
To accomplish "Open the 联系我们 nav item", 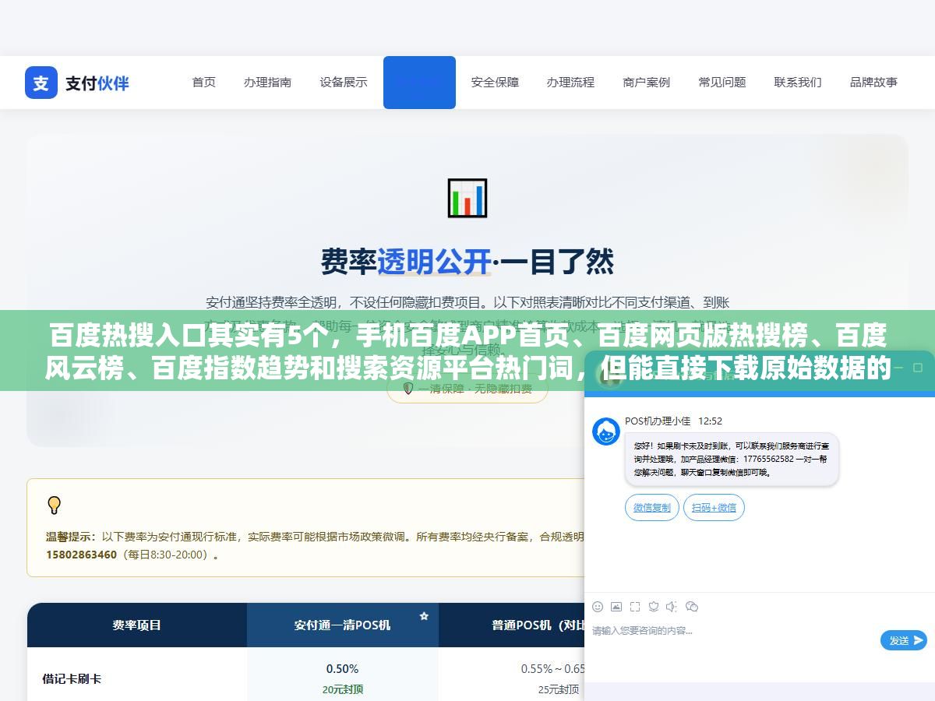I will coord(798,82).
